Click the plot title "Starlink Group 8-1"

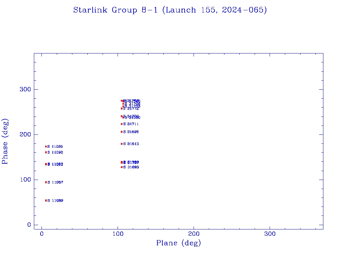click(115, 10)
